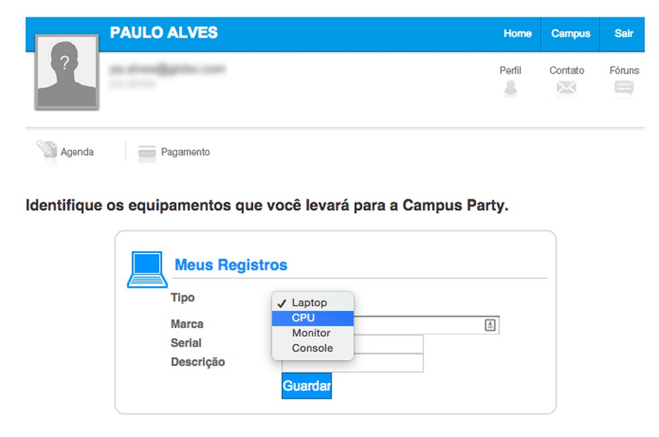Click the Descrição text field

(x=388, y=363)
